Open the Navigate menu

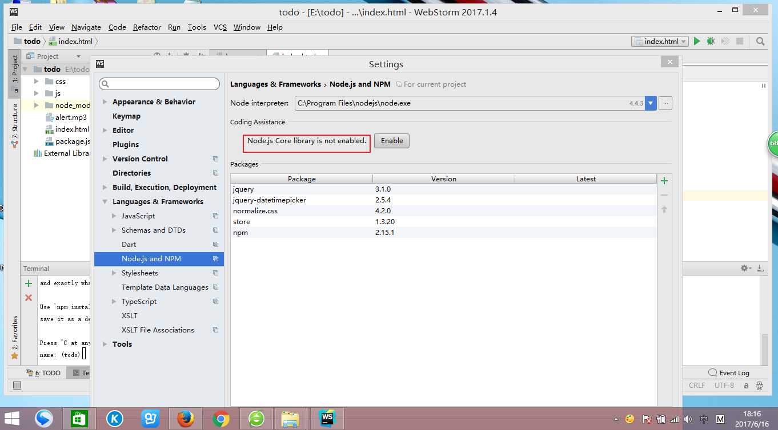click(x=86, y=27)
